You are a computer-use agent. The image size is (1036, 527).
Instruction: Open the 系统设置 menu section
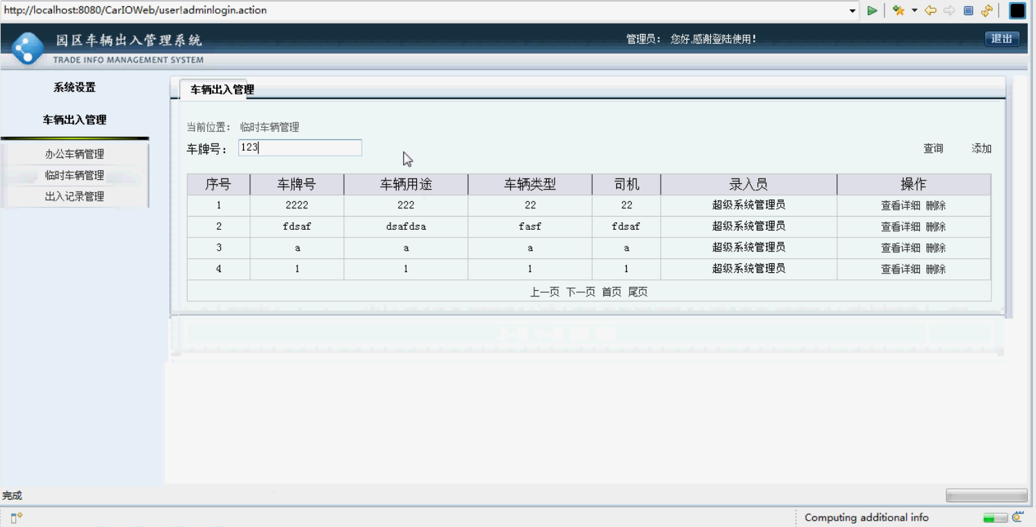click(74, 87)
